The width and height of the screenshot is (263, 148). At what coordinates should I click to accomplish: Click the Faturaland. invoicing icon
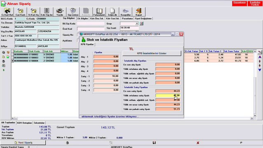[x=99, y=12]
